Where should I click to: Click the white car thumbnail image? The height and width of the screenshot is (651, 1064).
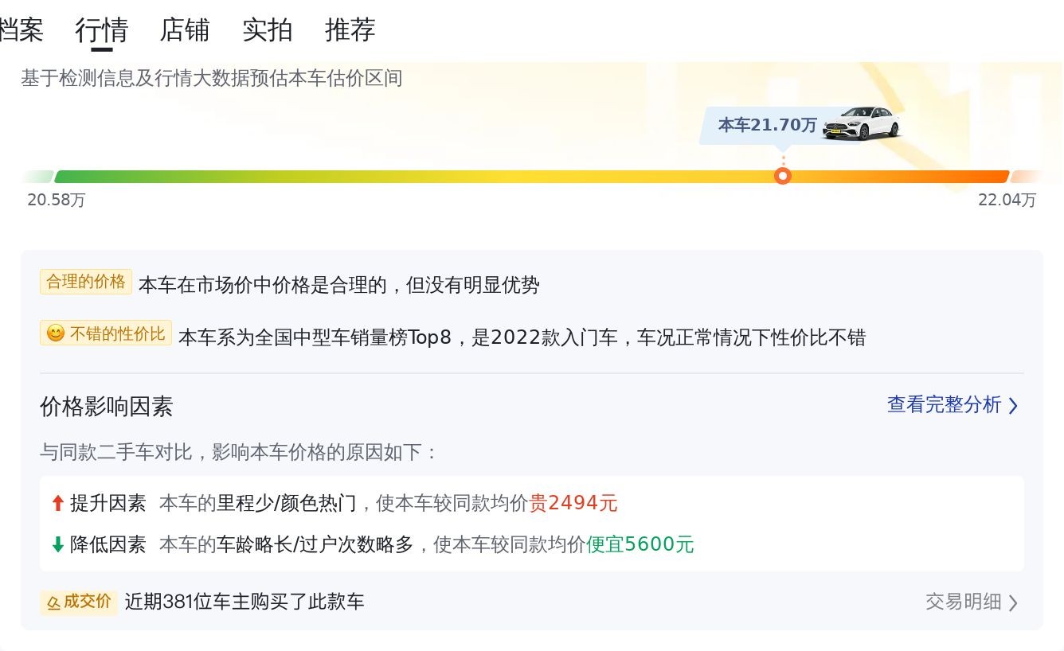point(861,123)
